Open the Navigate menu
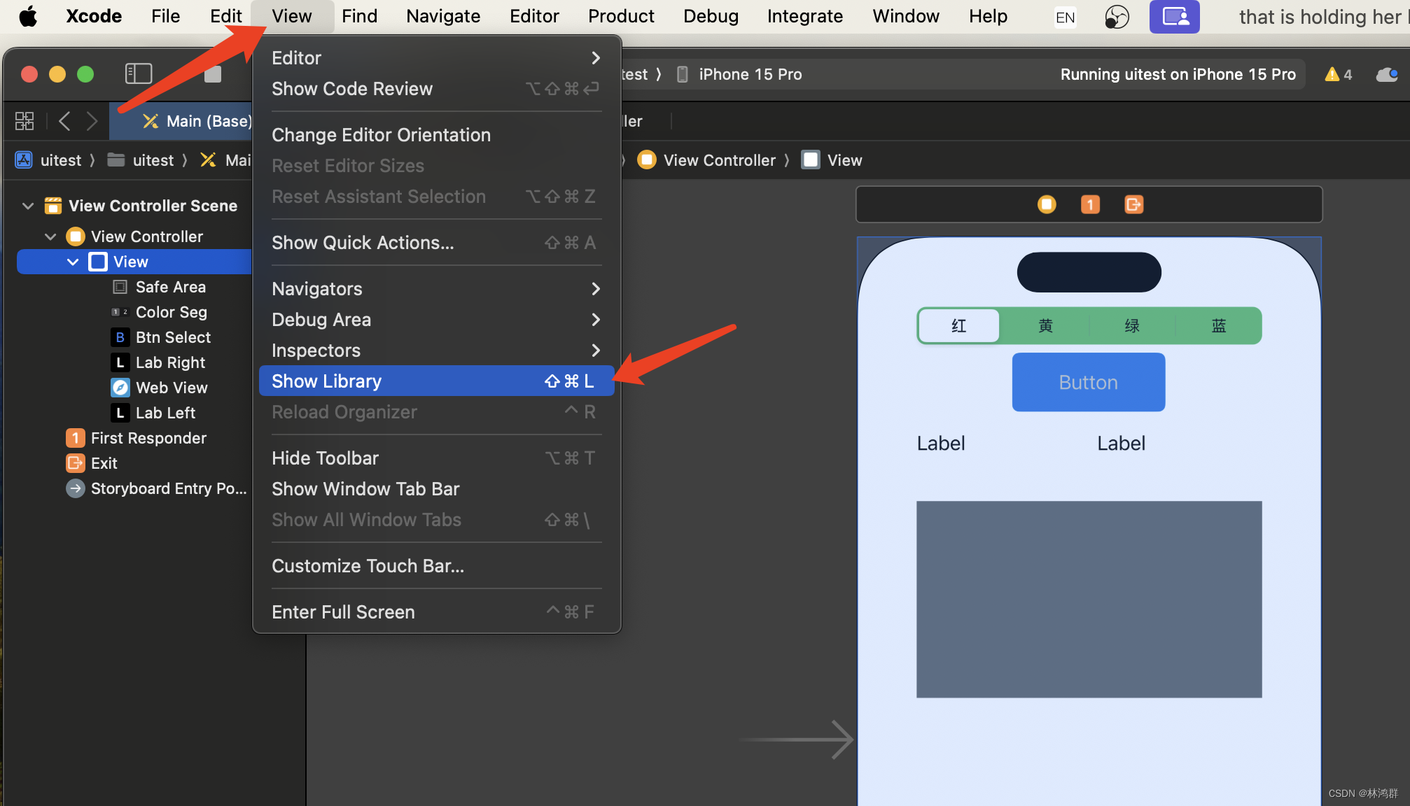The height and width of the screenshot is (806, 1410). 443,16
